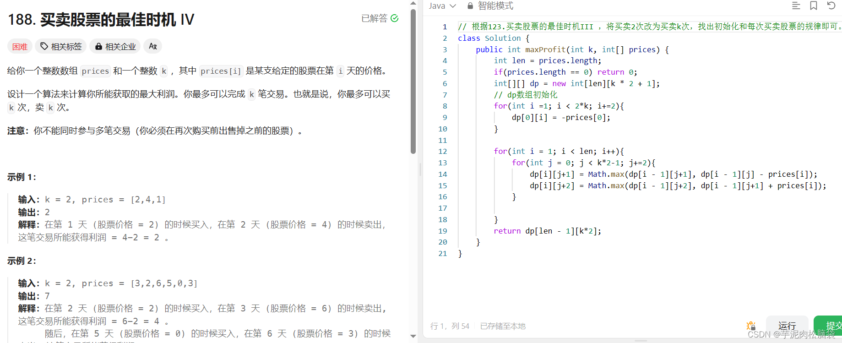Click the debug bug icon near 运行
The height and width of the screenshot is (343, 842).
coord(751,326)
